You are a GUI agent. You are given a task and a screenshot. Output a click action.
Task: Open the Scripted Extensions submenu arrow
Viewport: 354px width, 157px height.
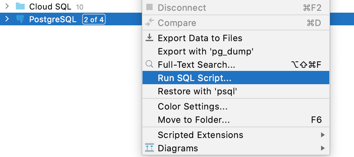(323, 135)
